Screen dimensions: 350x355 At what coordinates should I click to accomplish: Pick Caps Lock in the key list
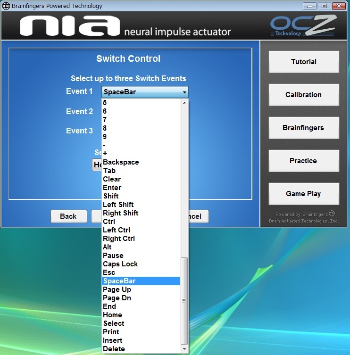pos(120,264)
